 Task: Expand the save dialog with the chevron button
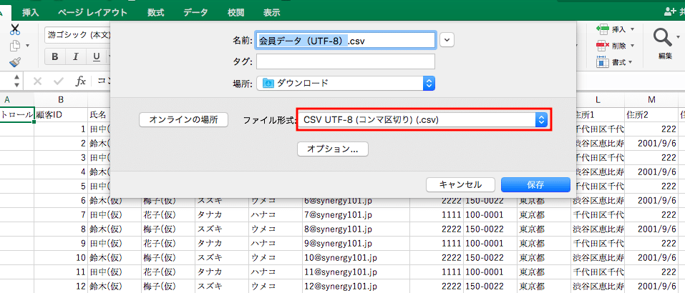447,40
